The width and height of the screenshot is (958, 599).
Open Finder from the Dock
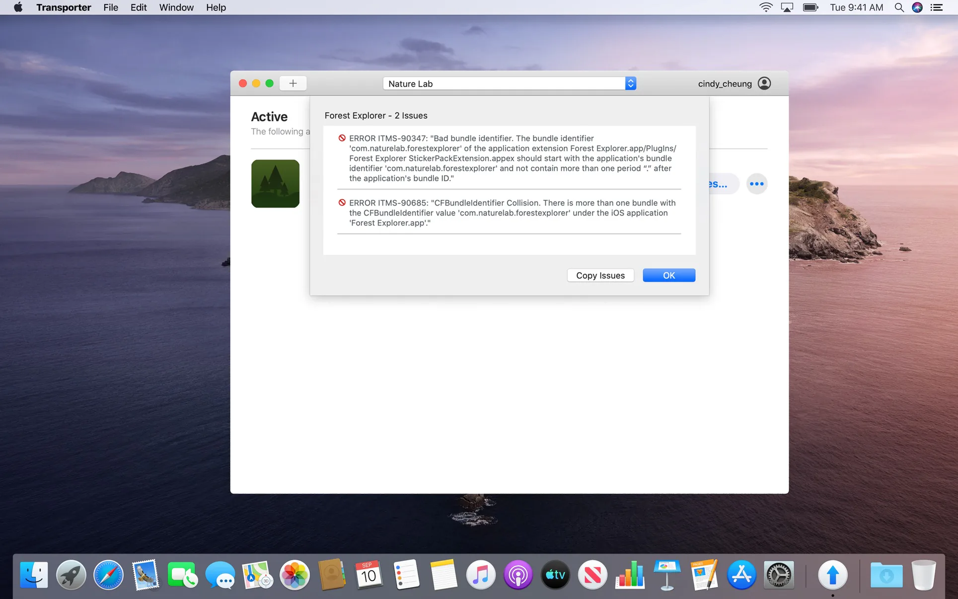[x=34, y=575]
